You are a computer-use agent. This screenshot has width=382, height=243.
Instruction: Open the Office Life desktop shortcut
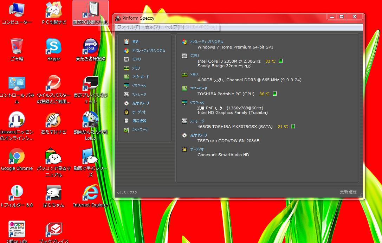[x=17, y=232]
